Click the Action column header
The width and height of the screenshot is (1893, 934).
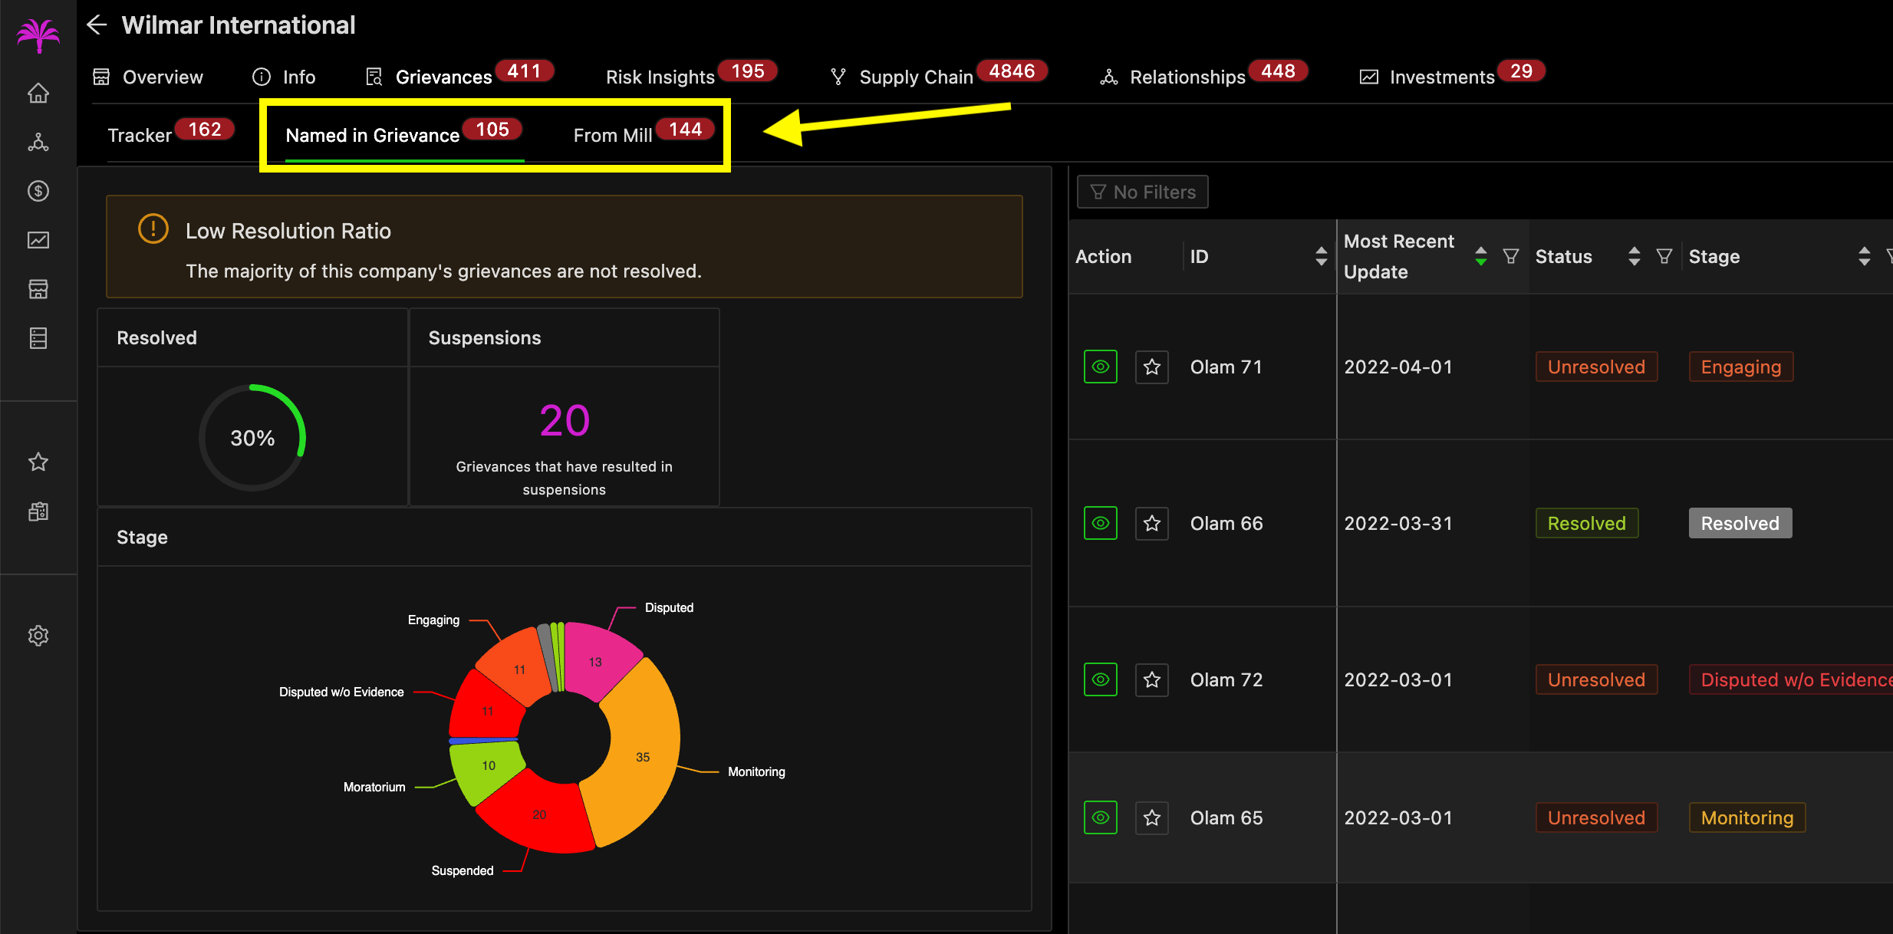1103,257
